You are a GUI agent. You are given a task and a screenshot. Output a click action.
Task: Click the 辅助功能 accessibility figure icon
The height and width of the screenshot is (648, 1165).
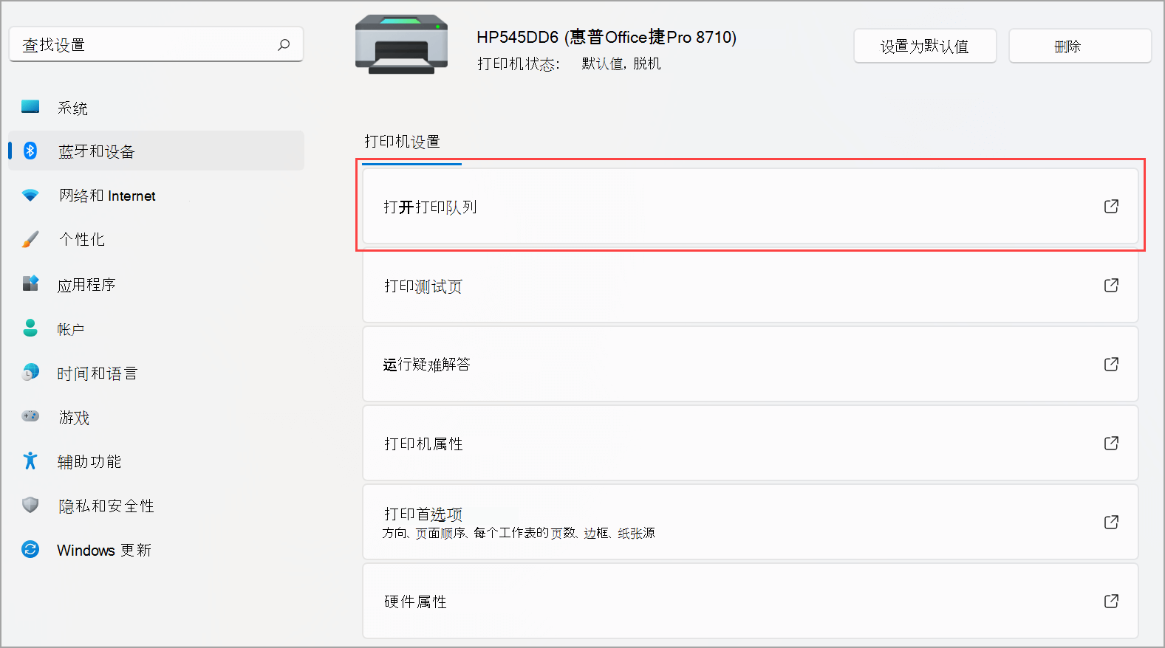point(30,461)
